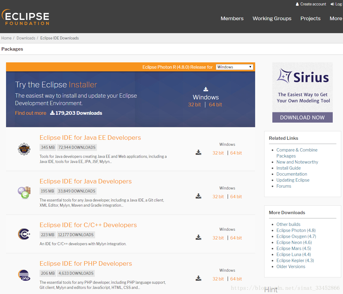
Task: Click Sirius DOWNLOAD NOW button
Action: coord(302,117)
